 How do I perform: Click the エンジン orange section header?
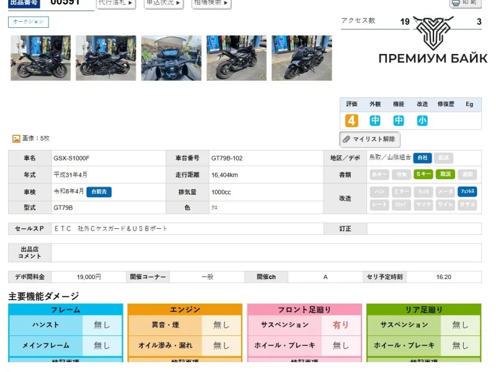(185, 309)
